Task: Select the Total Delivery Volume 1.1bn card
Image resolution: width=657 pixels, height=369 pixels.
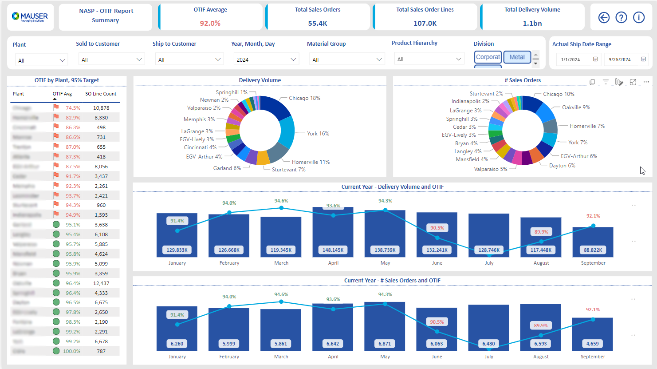Action: point(532,17)
